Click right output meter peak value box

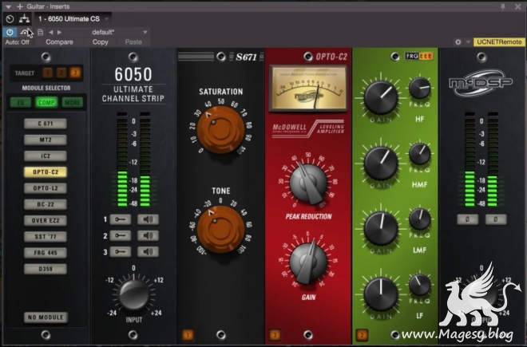click(x=496, y=219)
